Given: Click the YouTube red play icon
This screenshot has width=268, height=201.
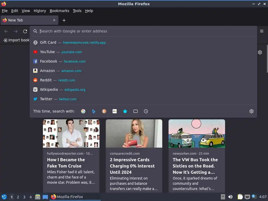Looking at the screenshot, I should 35,52.
